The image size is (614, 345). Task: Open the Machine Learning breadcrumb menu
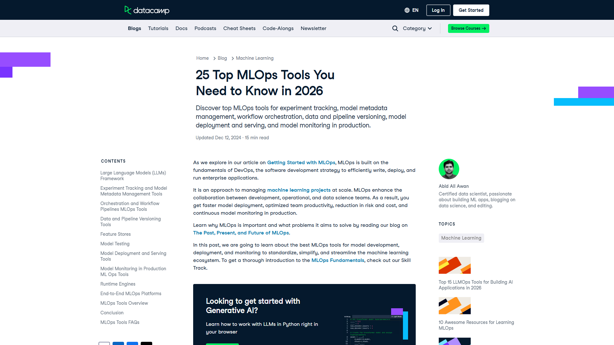point(255,58)
